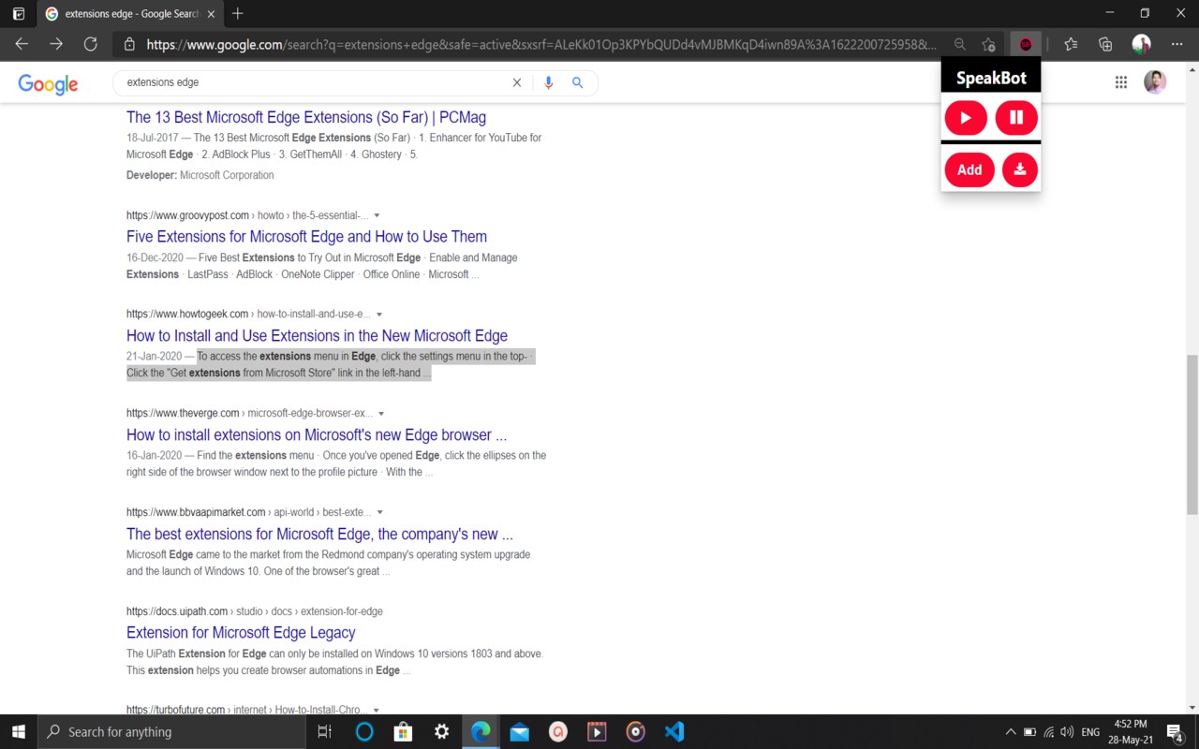Open Edge settings and more menu
Viewport: 1199px width, 749px height.
[x=1177, y=44]
